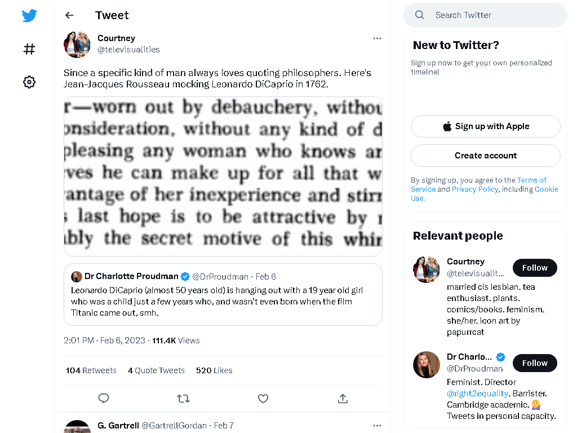The height and width of the screenshot is (433, 577).
Task: Open the Rousseau quote image
Action: click(223, 176)
